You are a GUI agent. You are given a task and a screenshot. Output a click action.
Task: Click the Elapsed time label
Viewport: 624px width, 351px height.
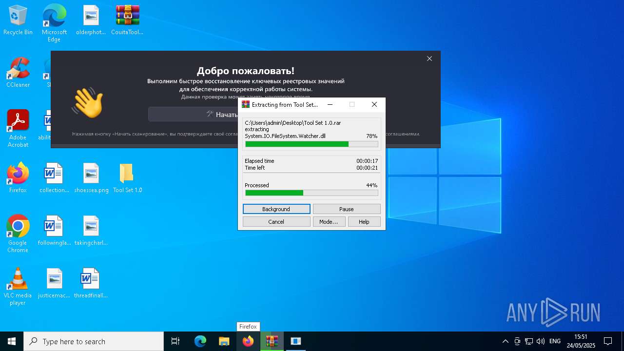tap(259, 161)
